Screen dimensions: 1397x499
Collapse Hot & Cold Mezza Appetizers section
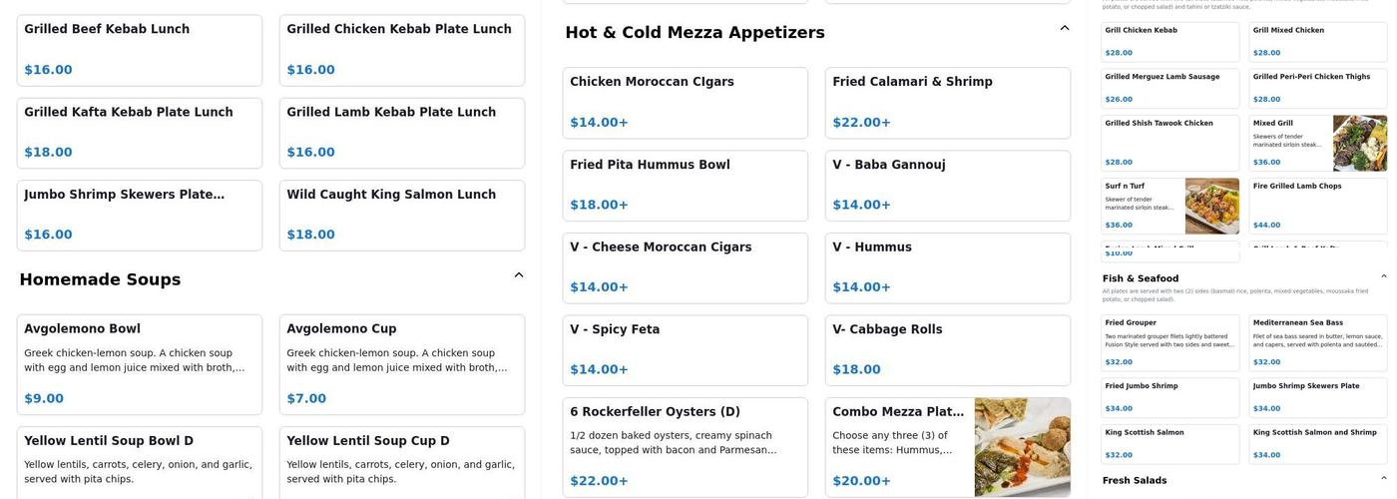click(1065, 29)
